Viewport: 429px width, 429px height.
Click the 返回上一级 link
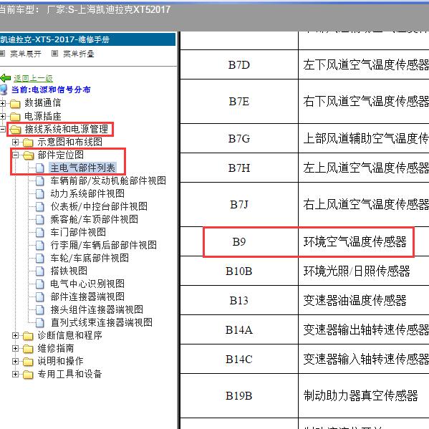[33, 79]
